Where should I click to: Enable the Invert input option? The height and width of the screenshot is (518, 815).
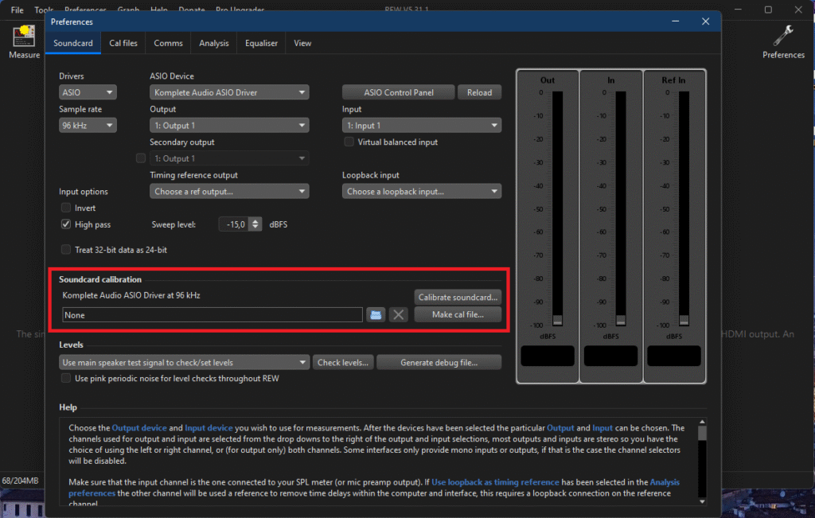pyautogui.click(x=66, y=208)
